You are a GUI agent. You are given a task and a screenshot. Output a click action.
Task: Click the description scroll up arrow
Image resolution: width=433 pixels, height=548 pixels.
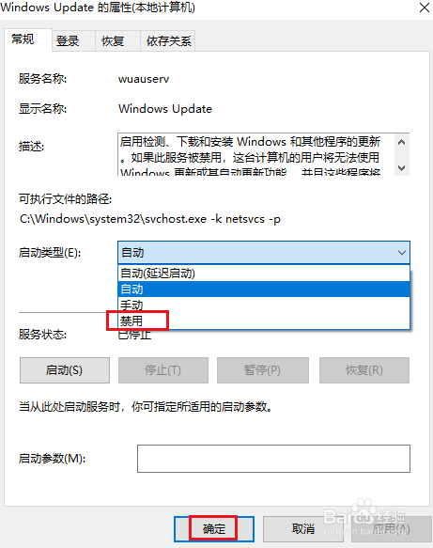pyautogui.click(x=402, y=142)
